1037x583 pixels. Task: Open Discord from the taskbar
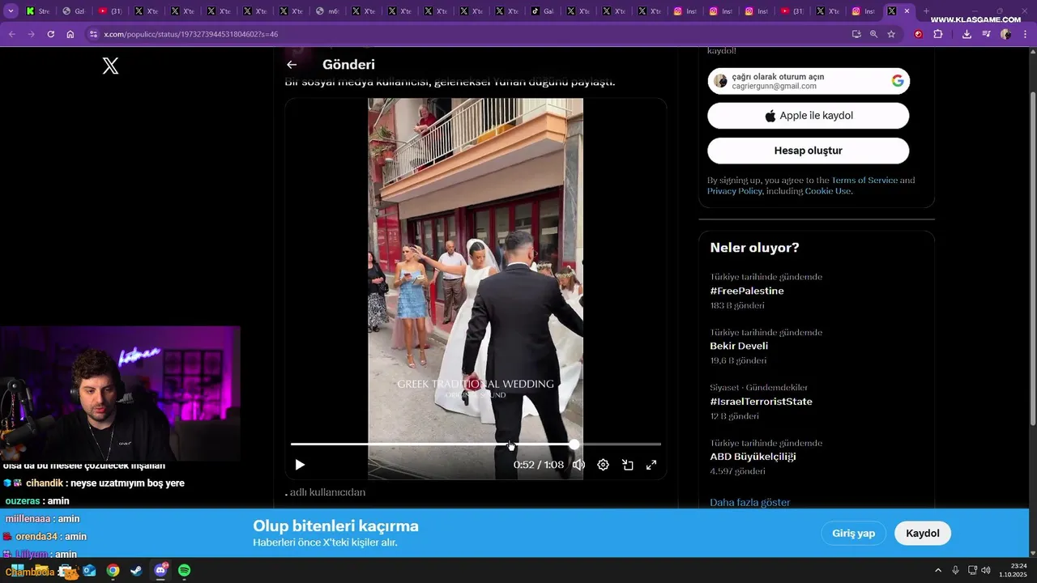tap(160, 570)
